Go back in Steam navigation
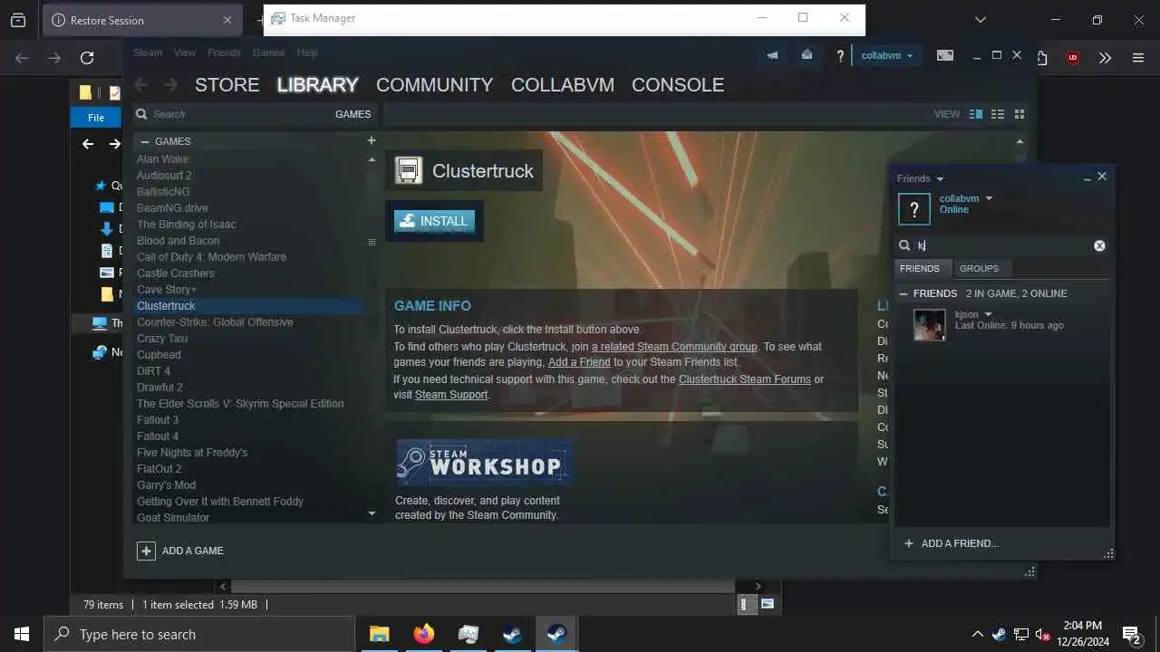The image size is (1160, 652). click(x=140, y=84)
